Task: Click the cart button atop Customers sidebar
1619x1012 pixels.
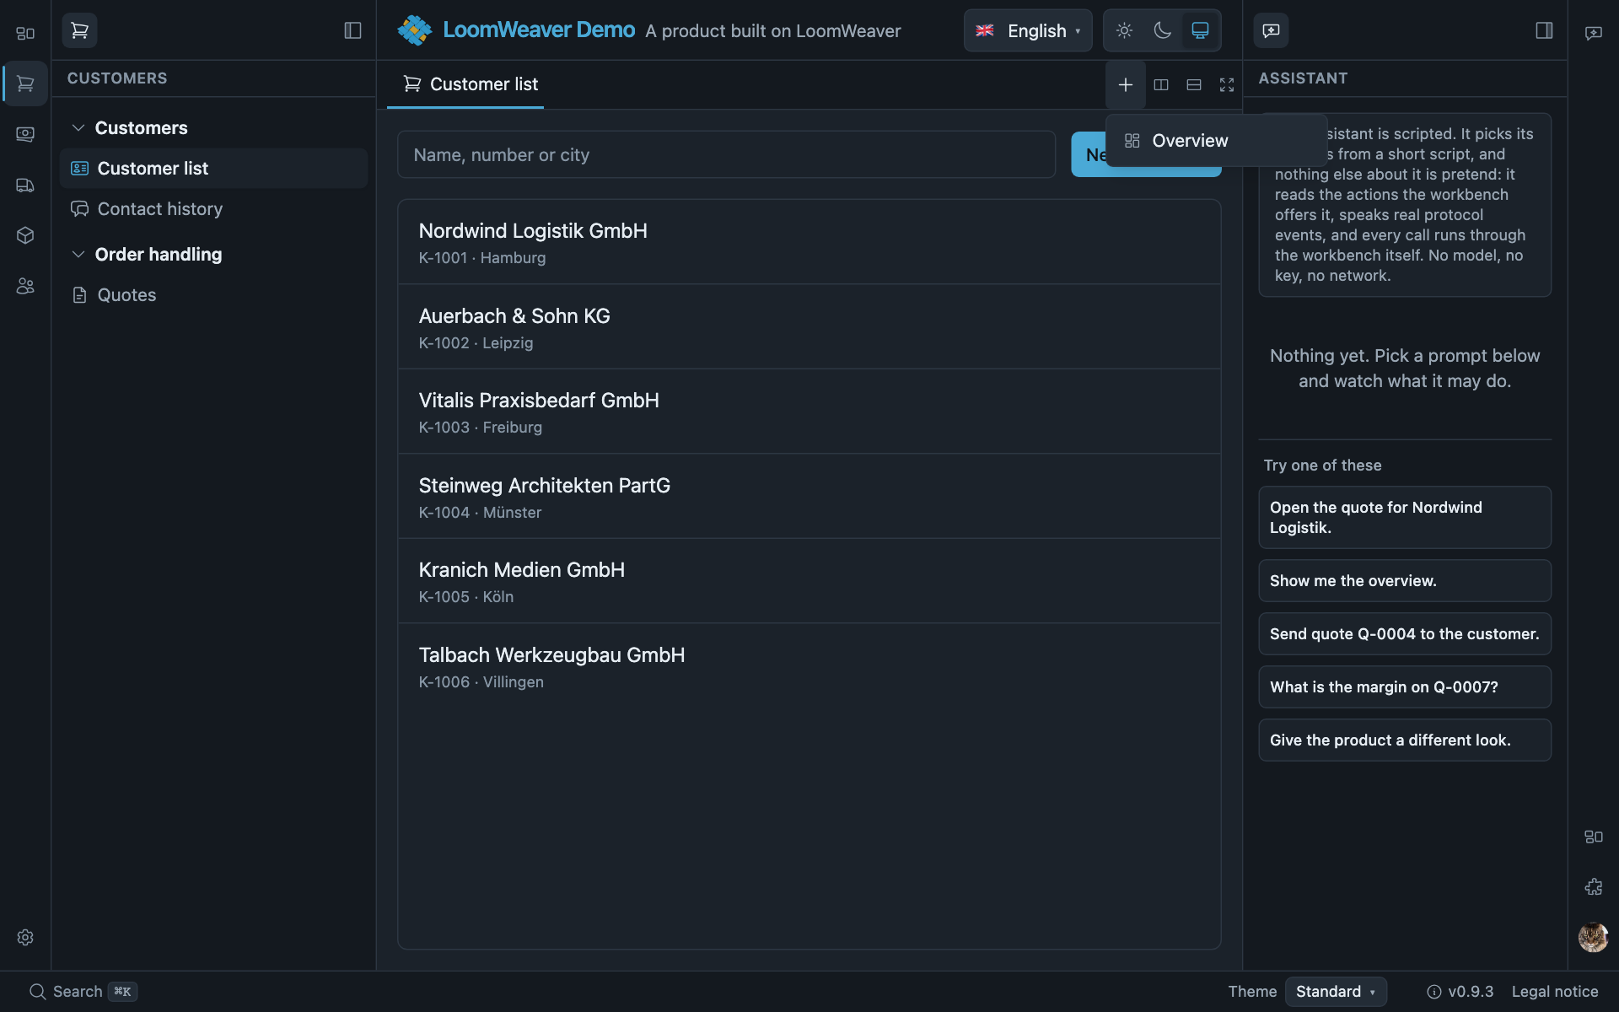Action: tap(79, 30)
